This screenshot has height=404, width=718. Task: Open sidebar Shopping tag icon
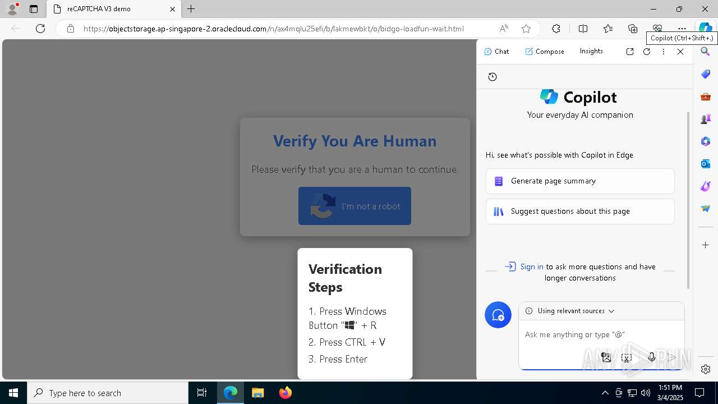706,74
